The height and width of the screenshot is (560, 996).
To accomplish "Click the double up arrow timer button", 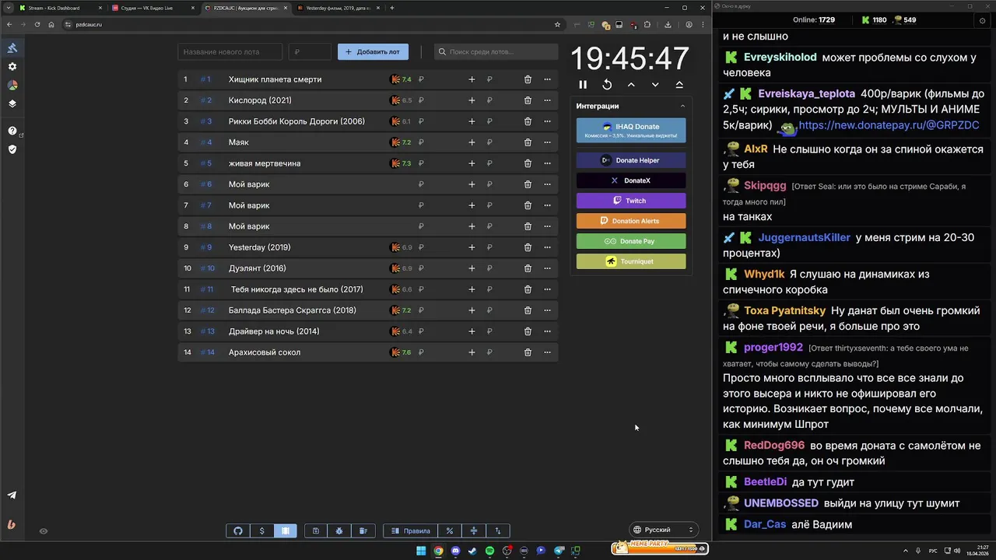I will 679,84.
